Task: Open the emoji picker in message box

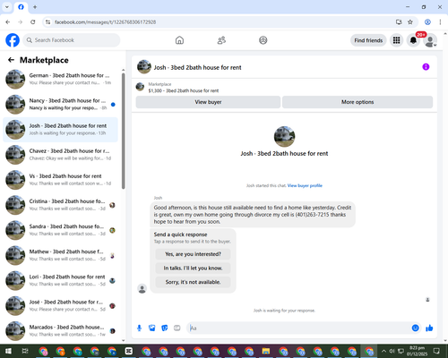Action: tap(415, 328)
